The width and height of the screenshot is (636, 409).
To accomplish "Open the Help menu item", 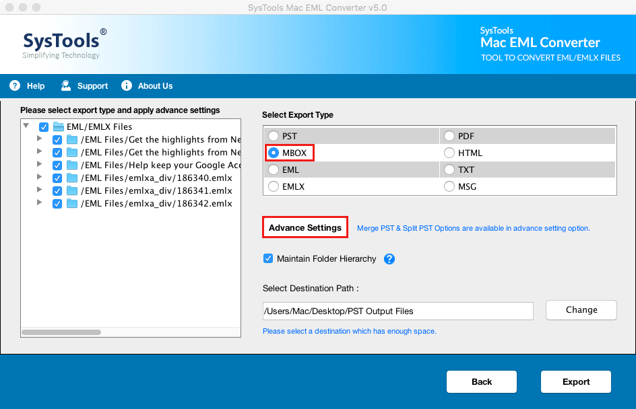I will tap(36, 86).
